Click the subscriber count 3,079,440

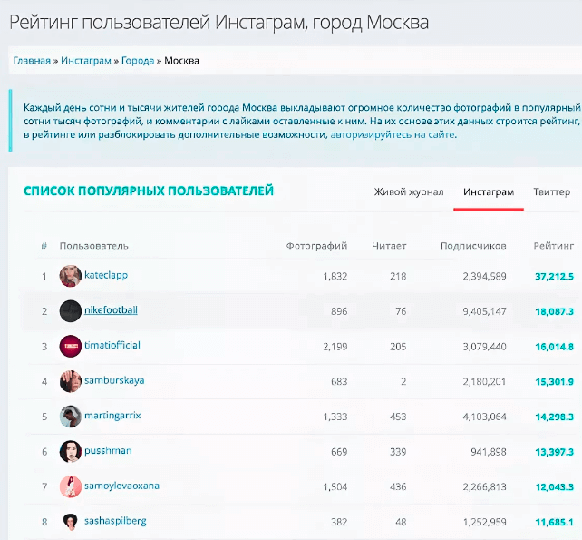[x=484, y=347]
